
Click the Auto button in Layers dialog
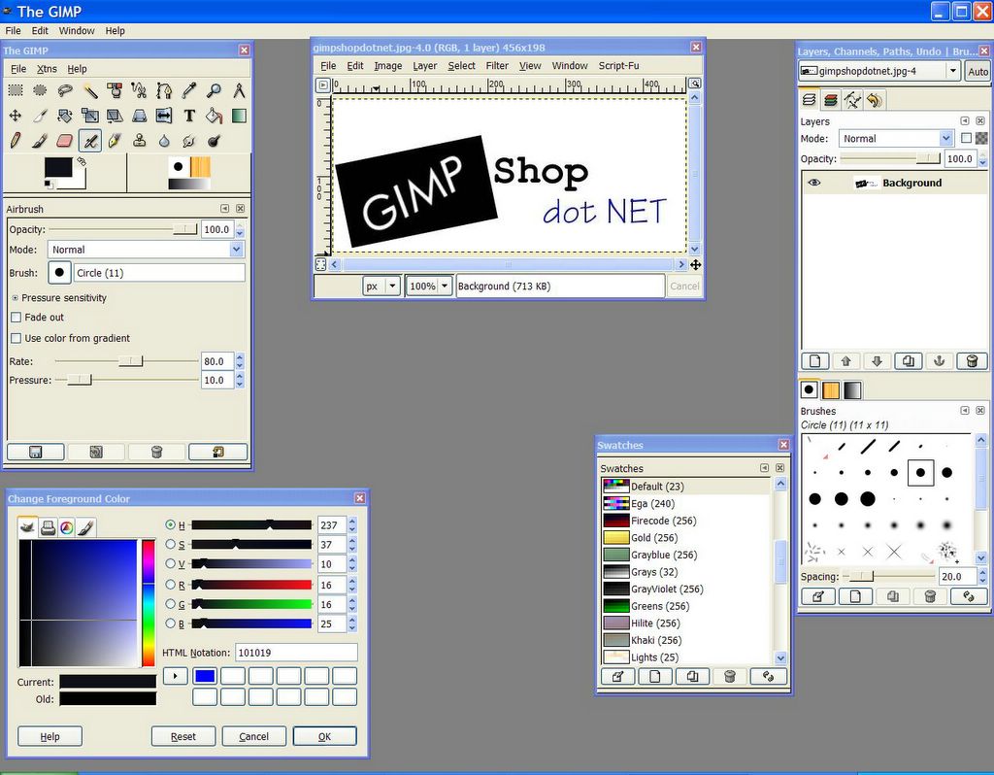coord(977,72)
